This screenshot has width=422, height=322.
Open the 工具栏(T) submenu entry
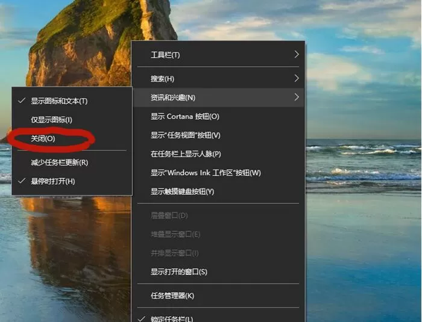[218, 55]
